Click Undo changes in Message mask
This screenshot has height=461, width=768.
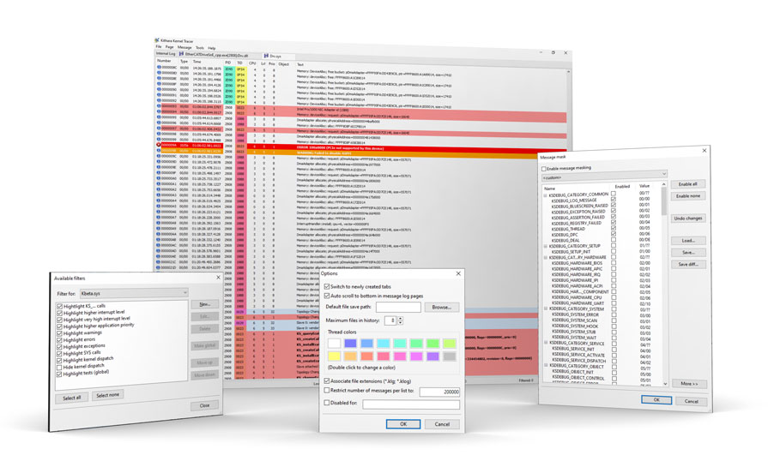688,218
